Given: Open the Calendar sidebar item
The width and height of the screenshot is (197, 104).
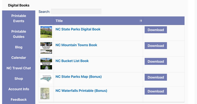Looking at the screenshot, I should pyautogui.click(x=19, y=58).
